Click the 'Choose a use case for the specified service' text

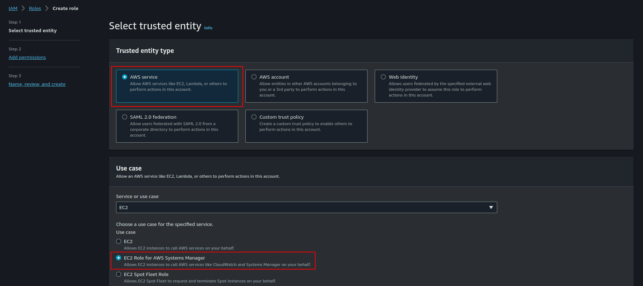164,224
